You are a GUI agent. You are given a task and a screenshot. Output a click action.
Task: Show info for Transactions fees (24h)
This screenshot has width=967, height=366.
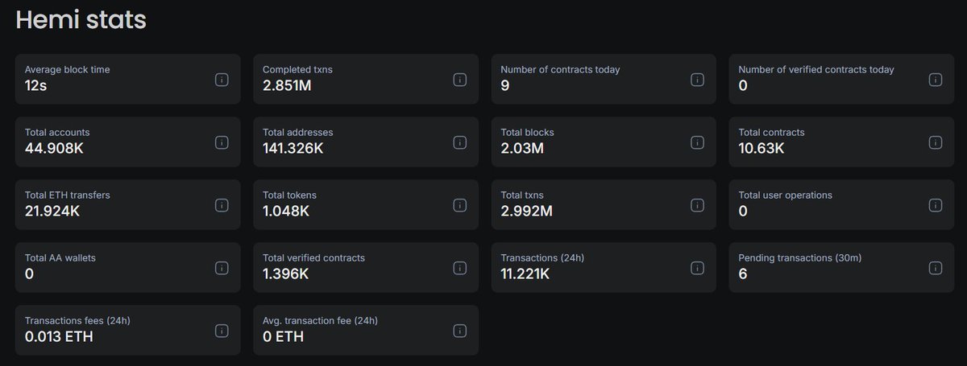222,331
